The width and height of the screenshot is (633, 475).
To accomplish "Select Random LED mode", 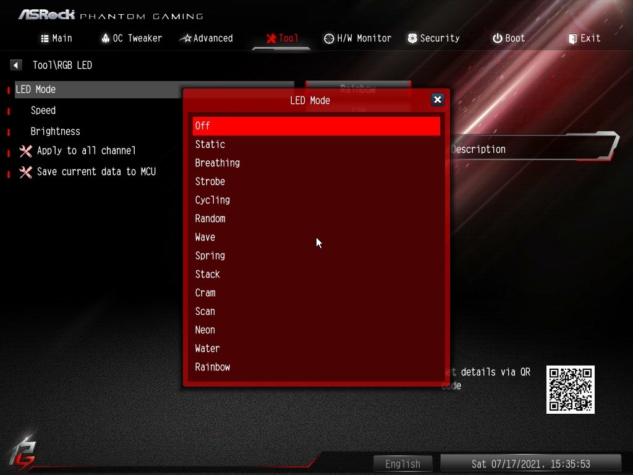I will pos(316,219).
